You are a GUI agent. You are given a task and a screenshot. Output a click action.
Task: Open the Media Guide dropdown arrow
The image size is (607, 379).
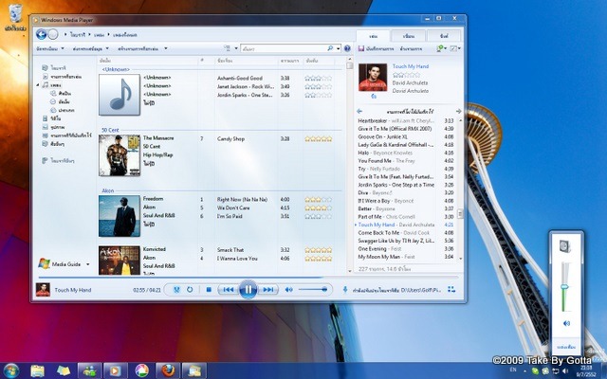click(88, 264)
